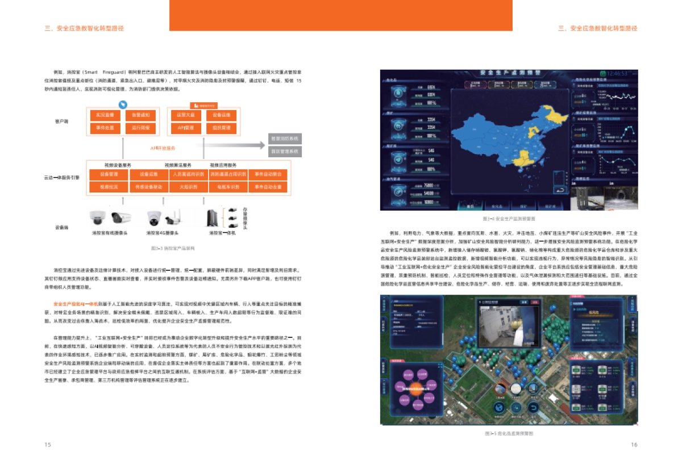Click the green calendar icon beside the 12:46:53 clock
Screen dimensions: 682x465
click(604, 72)
